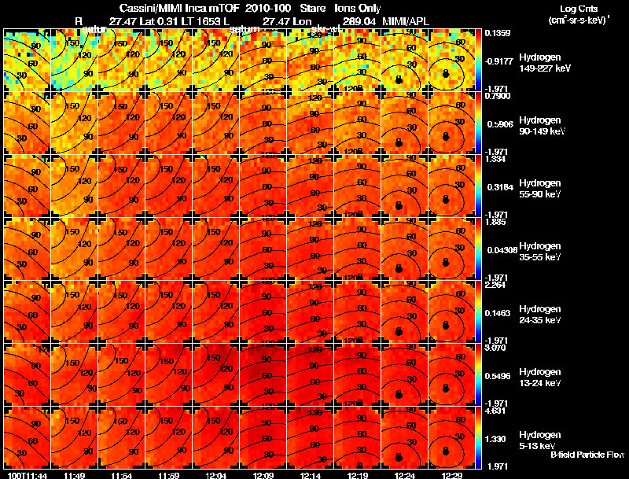This screenshot has width=629, height=479.
Task: Select the colorbar value 0.5906
Action: 498,124
